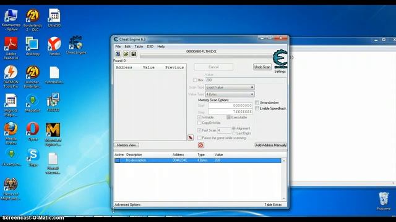This screenshot has width=396, height=222.
Task: Select the Новый text file on desktop
Action: [53, 163]
